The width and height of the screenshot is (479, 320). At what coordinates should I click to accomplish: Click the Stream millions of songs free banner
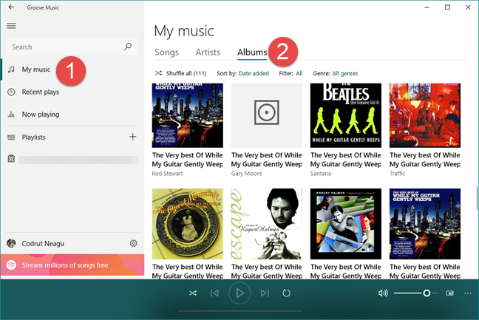coord(72,265)
